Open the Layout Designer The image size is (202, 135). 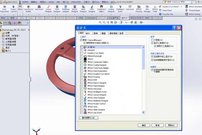pos(48,9)
